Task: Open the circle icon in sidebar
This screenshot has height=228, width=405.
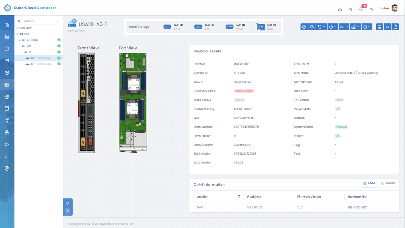Action: (x=7, y=144)
